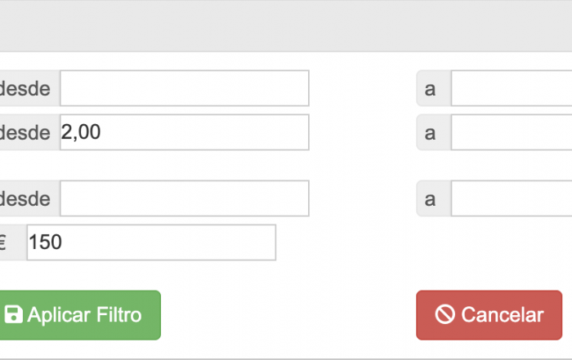Click the second row's "a" label
The height and width of the screenshot is (360, 572).
pos(431,132)
